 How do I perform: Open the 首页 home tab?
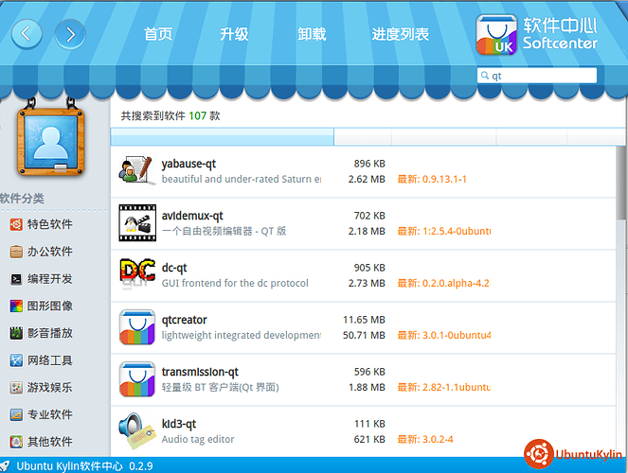coord(158,34)
